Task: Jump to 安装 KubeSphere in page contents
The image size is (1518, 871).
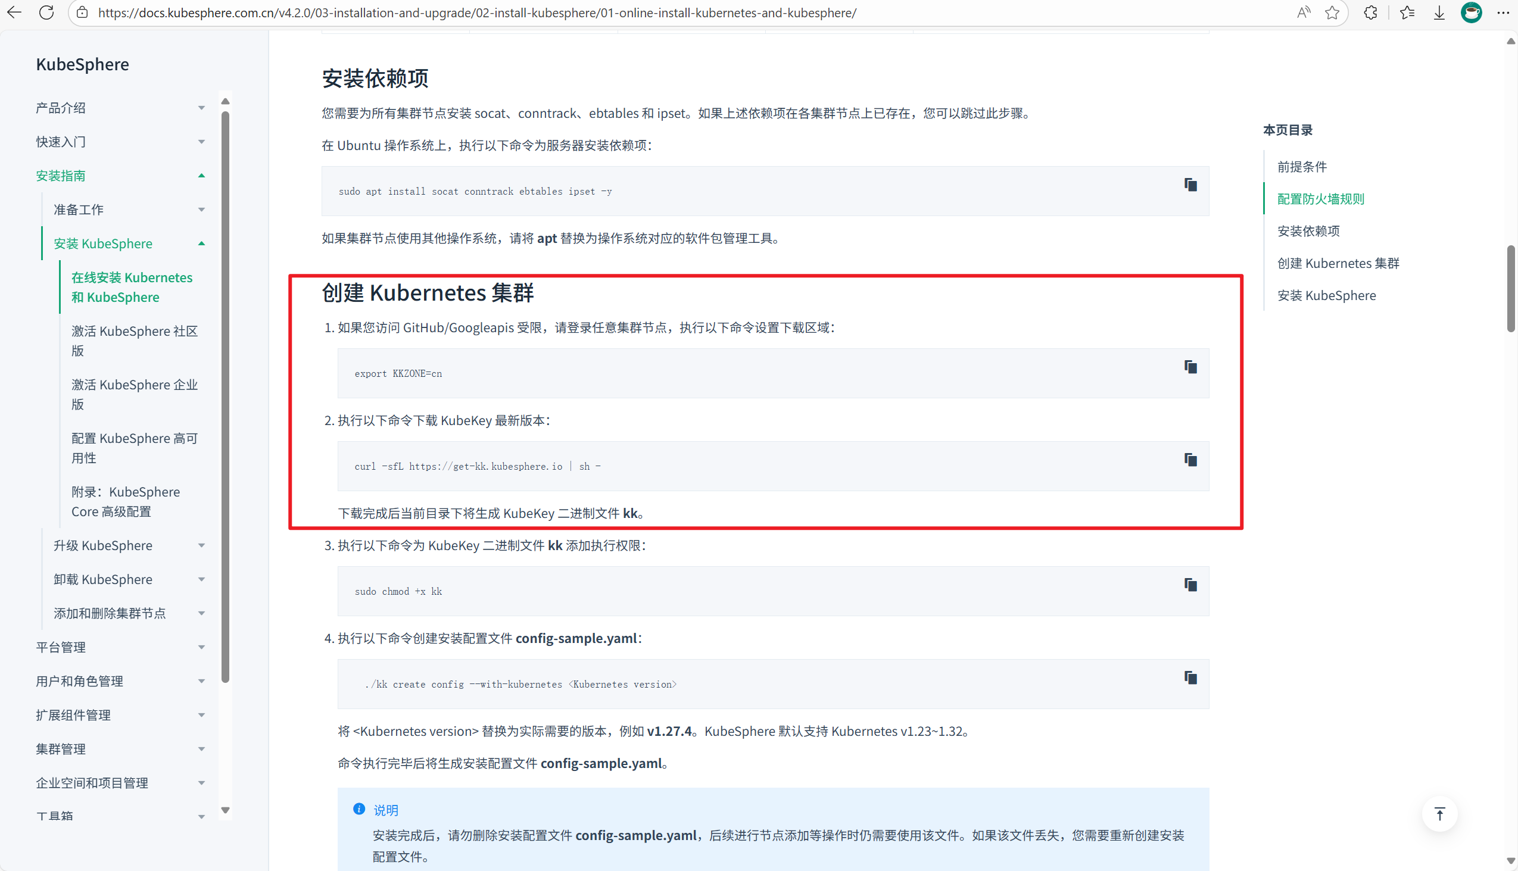Action: (1326, 295)
